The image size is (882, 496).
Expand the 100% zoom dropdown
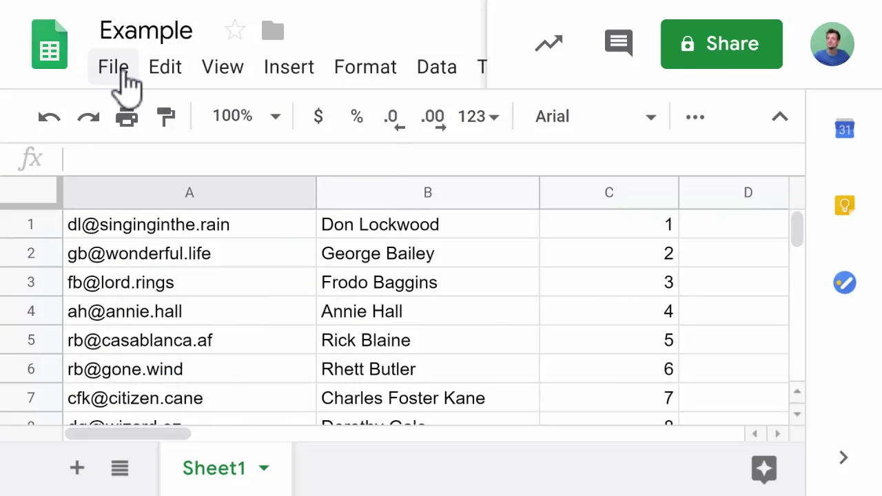[246, 116]
